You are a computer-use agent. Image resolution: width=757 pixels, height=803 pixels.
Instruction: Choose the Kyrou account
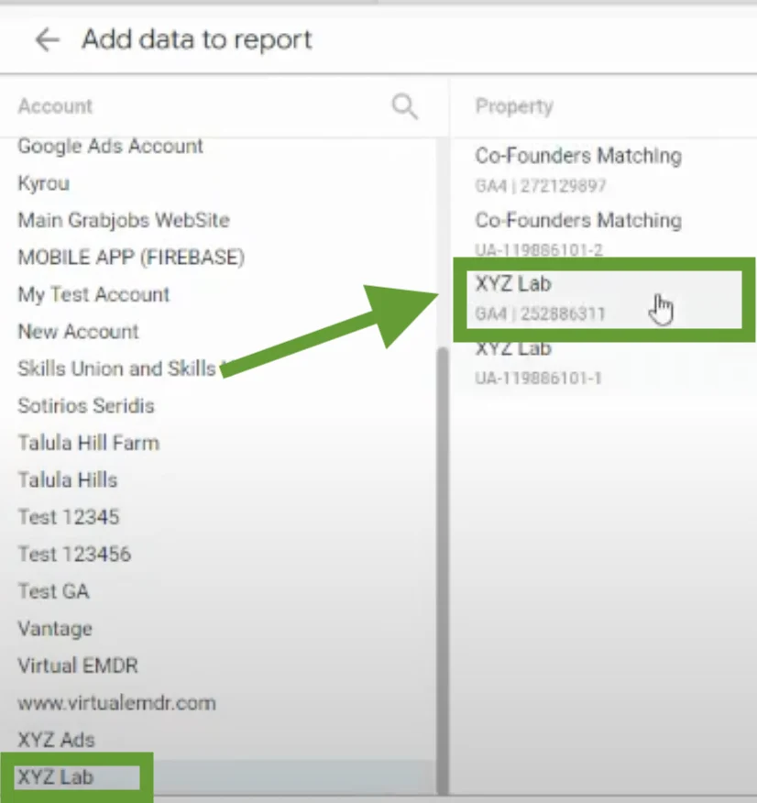43,183
